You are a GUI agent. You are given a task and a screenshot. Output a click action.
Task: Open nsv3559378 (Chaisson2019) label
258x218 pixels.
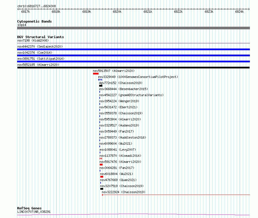[x=121, y=113]
